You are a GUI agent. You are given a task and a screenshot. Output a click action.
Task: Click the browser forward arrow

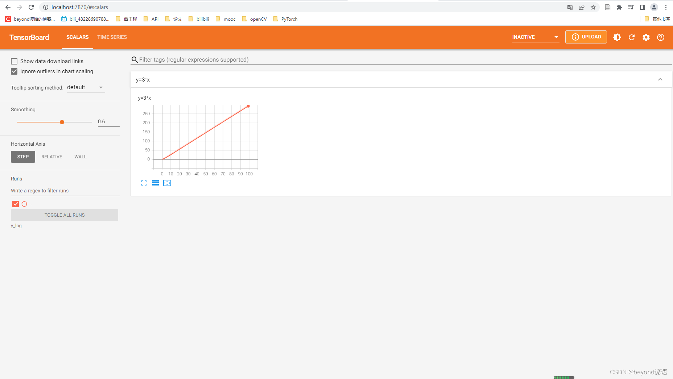coord(20,7)
